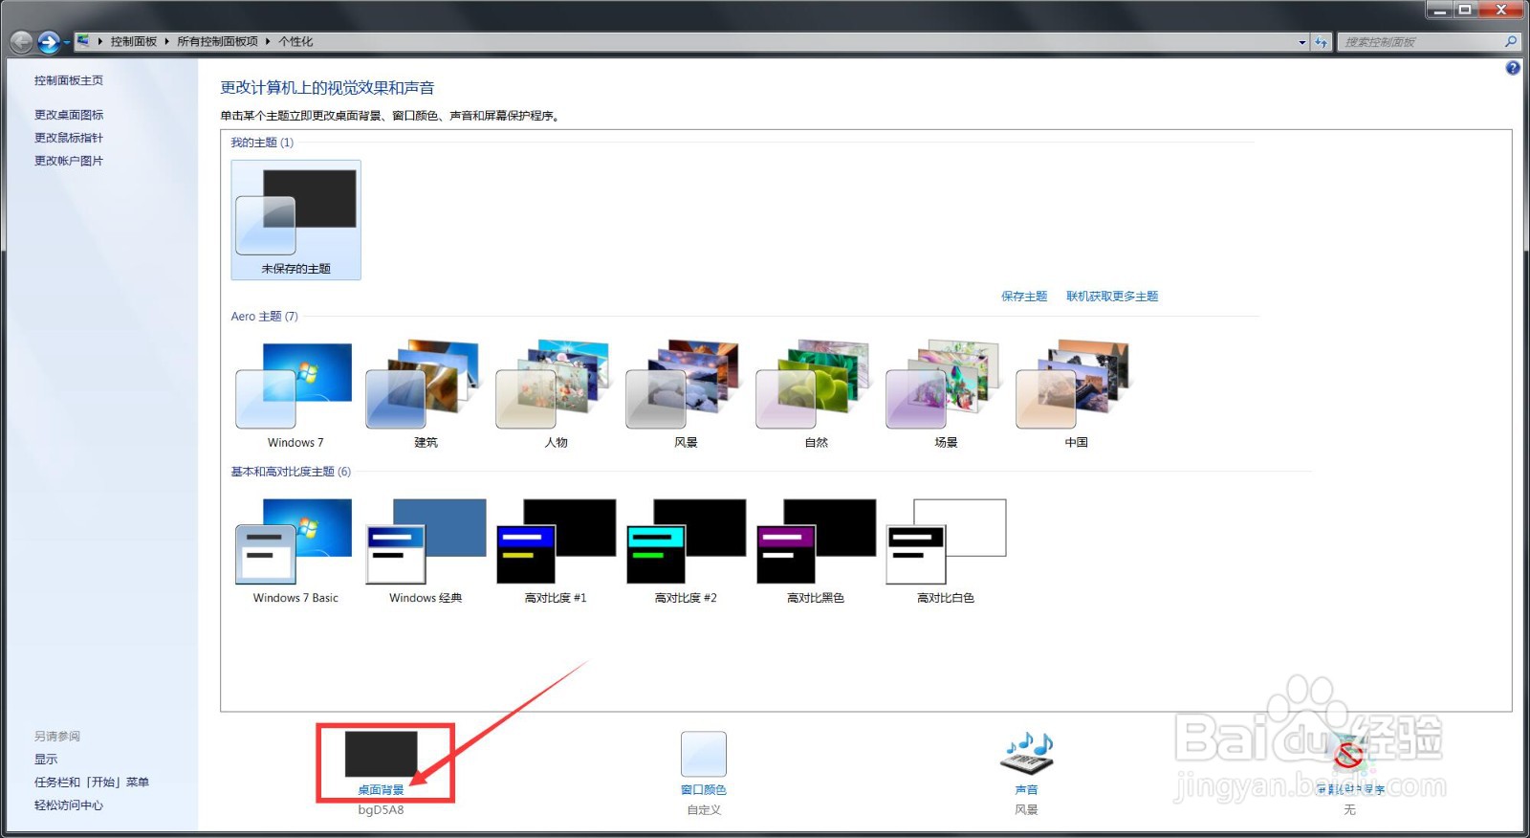Choose the 高对比度 #1 theme
This screenshot has width=1530, height=838.
[556, 550]
